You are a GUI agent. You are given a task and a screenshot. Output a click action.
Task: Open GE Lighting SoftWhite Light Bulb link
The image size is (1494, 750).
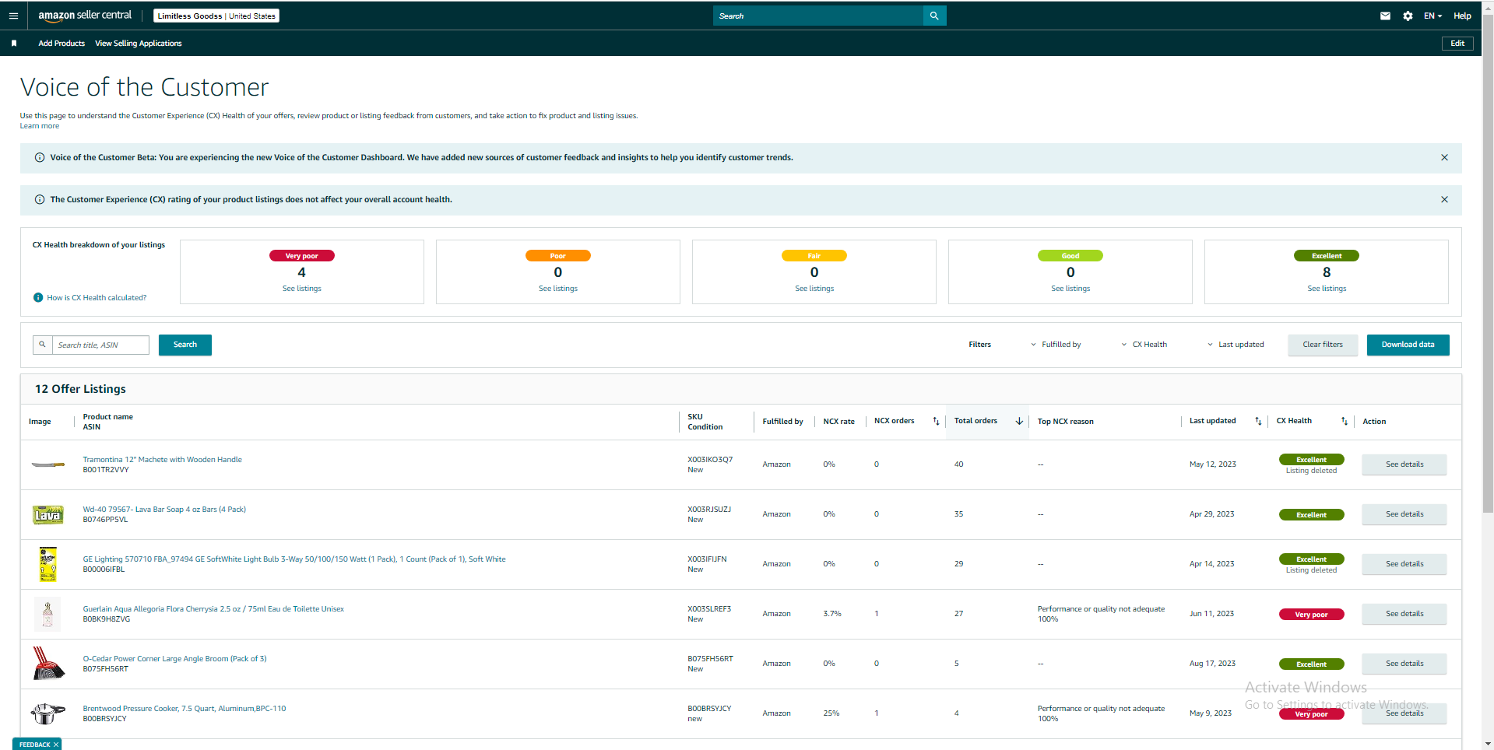point(294,559)
